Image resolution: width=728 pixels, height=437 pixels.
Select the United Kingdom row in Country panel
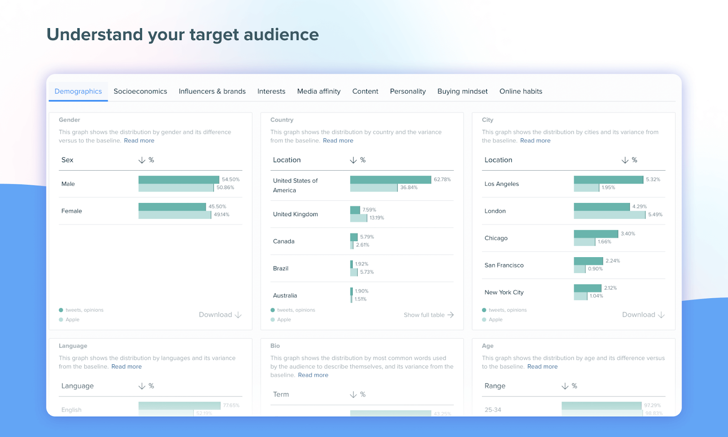(295, 214)
